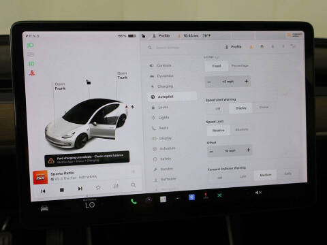Set Forward Collision Warning to Medium
This screenshot has width=327, height=245.
266,175
